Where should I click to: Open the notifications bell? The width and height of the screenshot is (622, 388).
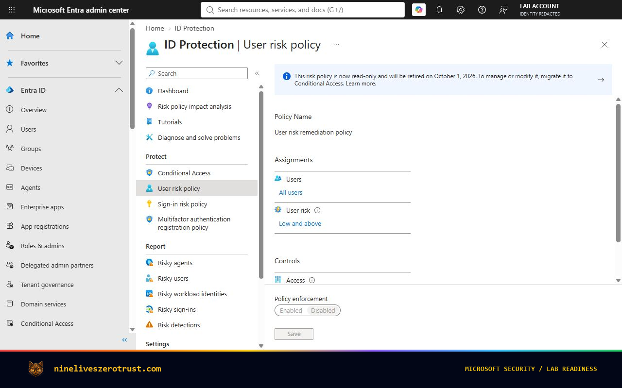coord(439,10)
